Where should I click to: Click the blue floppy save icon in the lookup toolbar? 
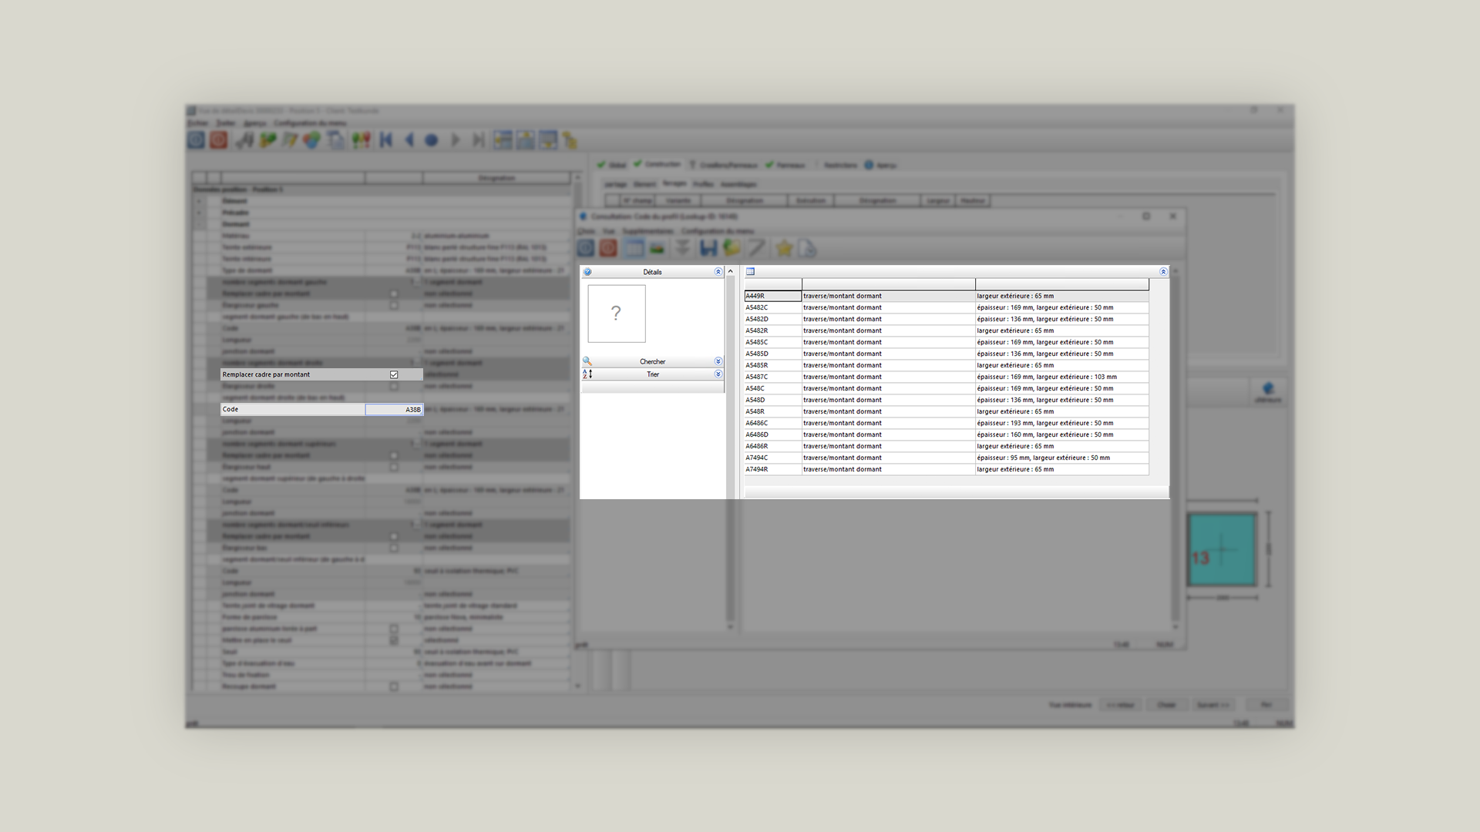pyautogui.click(x=708, y=248)
